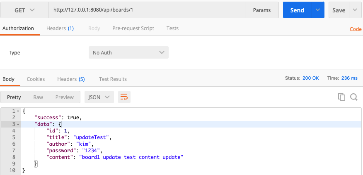Save the request
Image resolution: width=363 pixels, height=175 pixels.
tap(339, 10)
